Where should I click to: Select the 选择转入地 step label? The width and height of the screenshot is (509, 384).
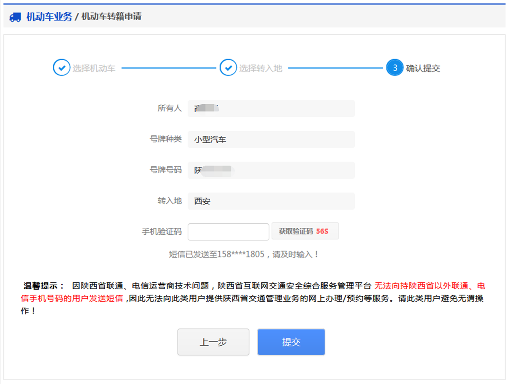261,68
